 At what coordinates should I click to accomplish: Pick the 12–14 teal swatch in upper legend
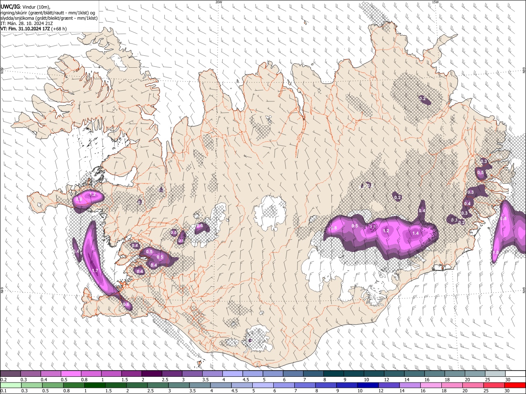(394, 374)
